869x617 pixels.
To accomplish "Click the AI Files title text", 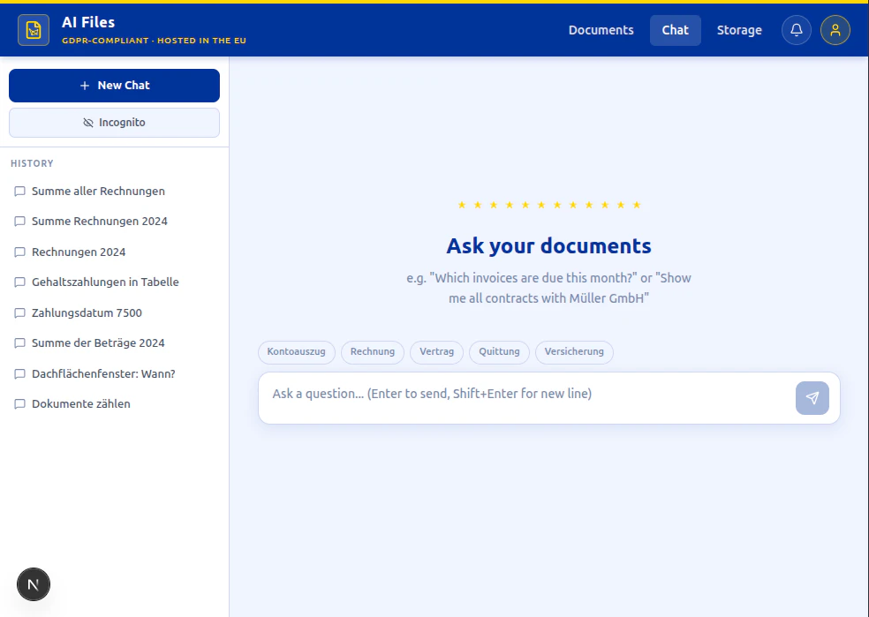I will click(88, 22).
